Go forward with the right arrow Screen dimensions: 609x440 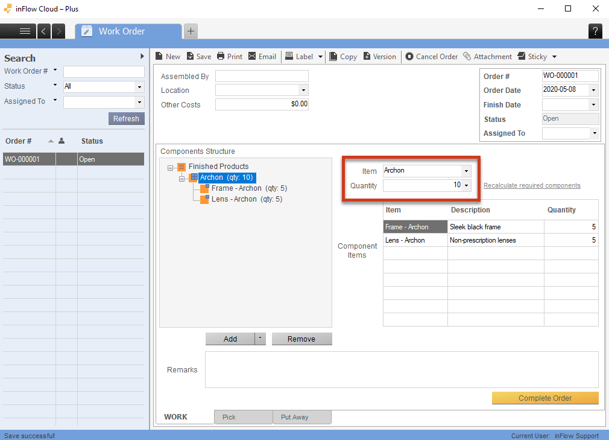coord(58,31)
